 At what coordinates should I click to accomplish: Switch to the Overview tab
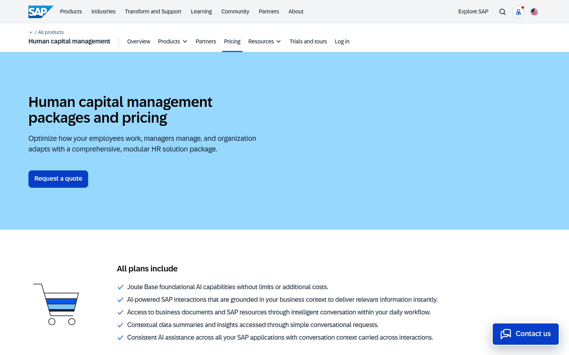click(139, 41)
